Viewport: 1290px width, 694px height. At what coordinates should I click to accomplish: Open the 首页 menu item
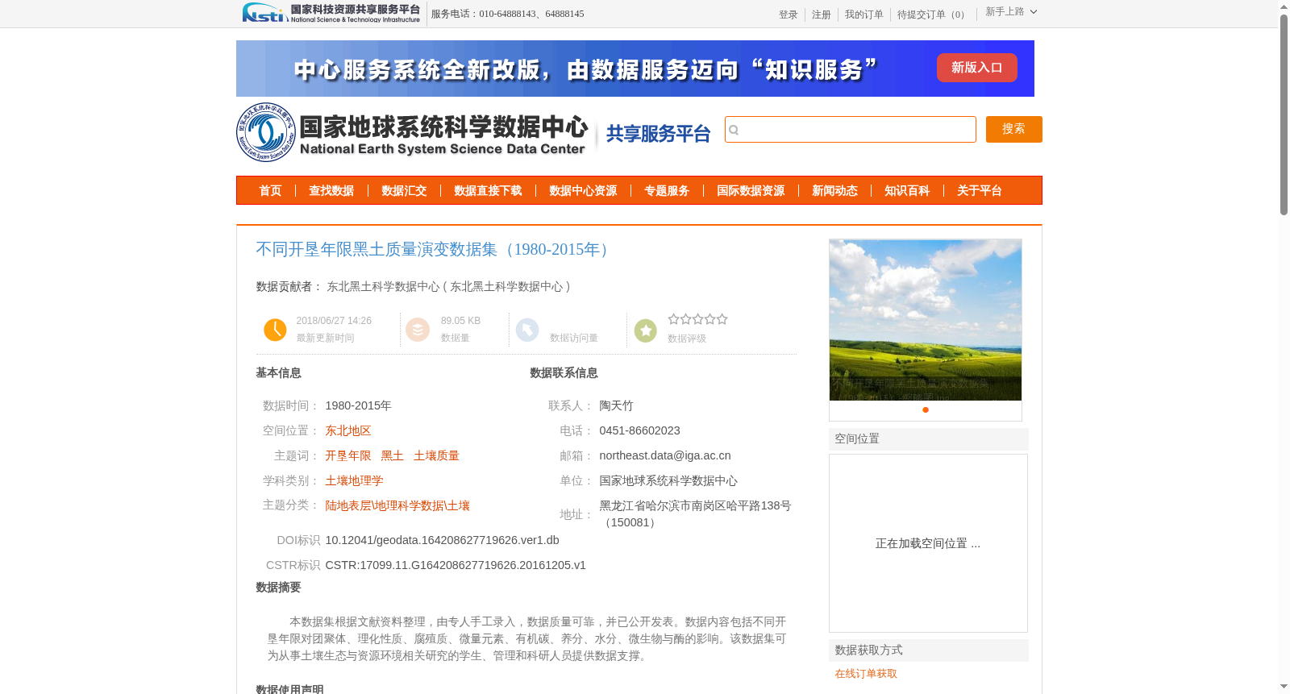pos(270,191)
